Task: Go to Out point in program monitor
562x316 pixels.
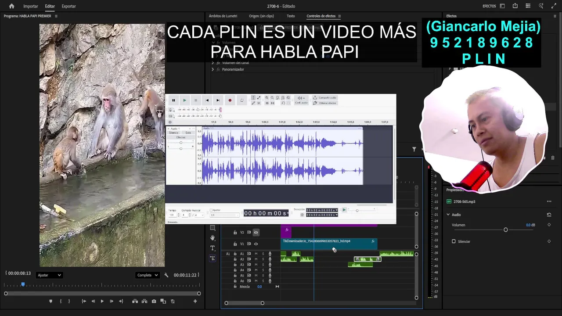Action: tap(121, 302)
